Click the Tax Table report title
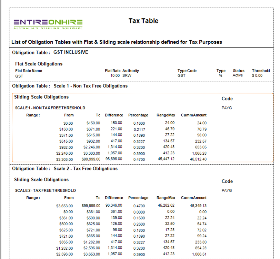280x259 pixels. [x=143, y=21]
